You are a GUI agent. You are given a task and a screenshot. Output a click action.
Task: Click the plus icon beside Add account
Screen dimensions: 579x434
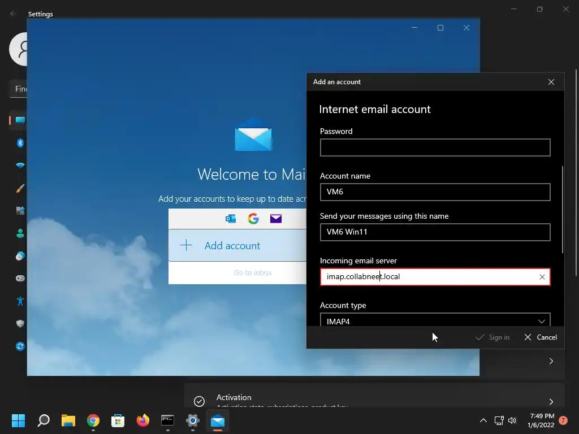pos(187,245)
